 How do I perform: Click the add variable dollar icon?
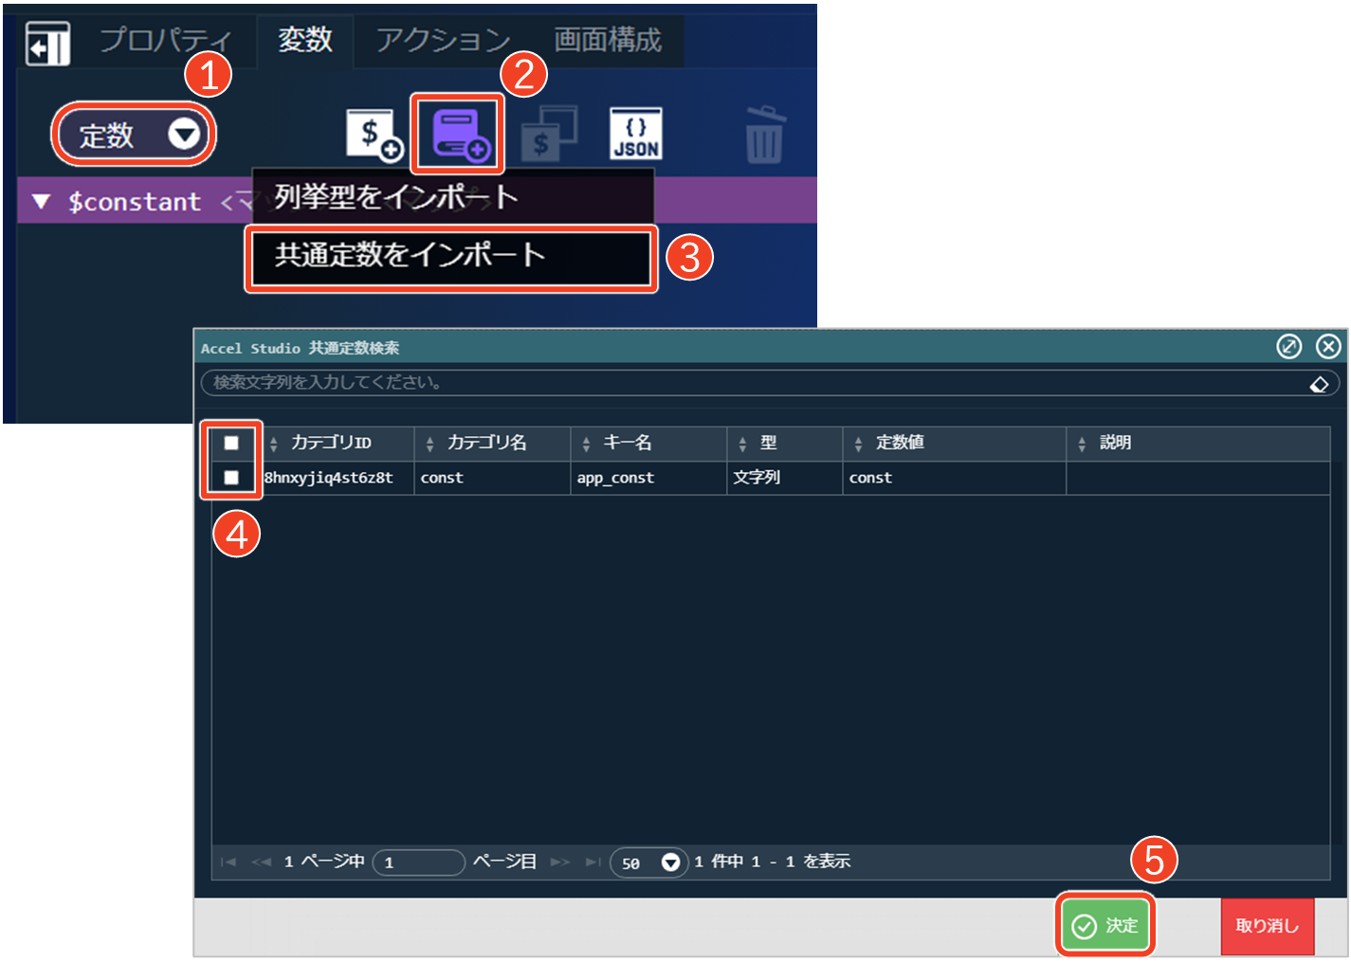tap(374, 135)
